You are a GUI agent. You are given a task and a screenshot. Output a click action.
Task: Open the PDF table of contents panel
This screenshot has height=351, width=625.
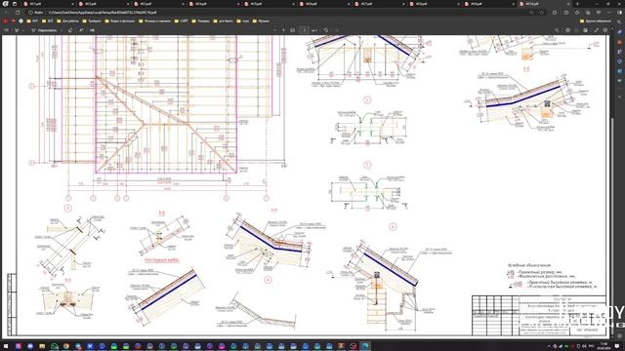click(6, 30)
